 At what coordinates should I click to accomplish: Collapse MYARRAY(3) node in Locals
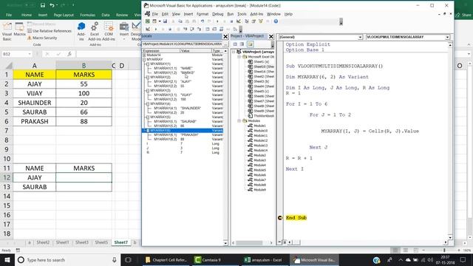click(x=148, y=90)
